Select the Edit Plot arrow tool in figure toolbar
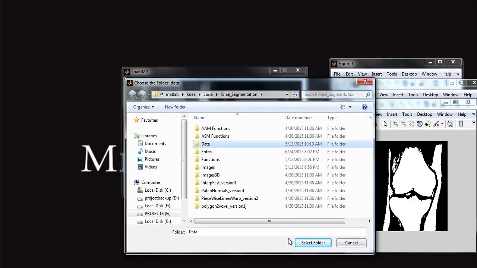This screenshot has height=268, width=477. [x=385, y=124]
